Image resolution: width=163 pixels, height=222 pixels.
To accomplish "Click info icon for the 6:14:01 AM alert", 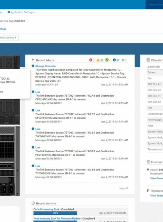I will (x=33, y=129).
